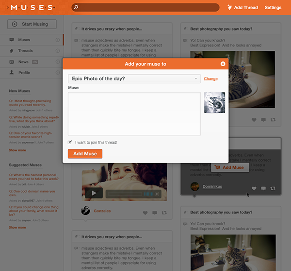Click Dominikus avatar
Image resolution: width=291 pixels, height=271 pixels.
pyautogui.click(x=195, y=186)
